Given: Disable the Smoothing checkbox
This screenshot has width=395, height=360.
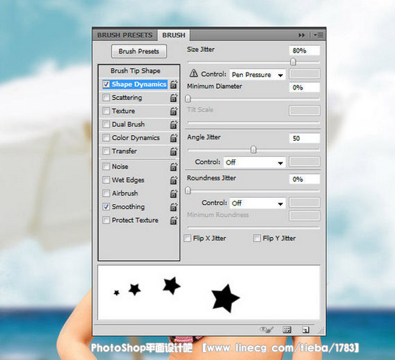Looking at the screenshot, I should (106, 207).
